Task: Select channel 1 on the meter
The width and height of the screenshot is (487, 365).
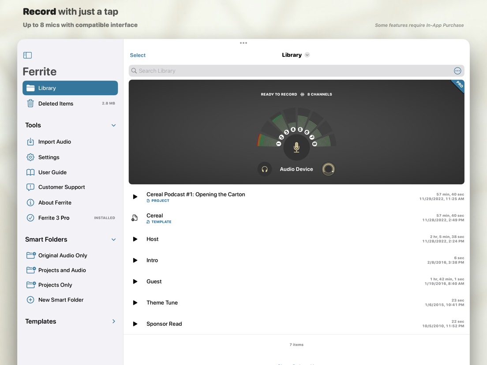Action: [279, 144]
